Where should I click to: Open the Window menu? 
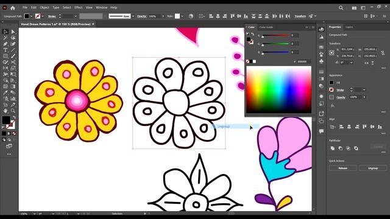[102, 8]
